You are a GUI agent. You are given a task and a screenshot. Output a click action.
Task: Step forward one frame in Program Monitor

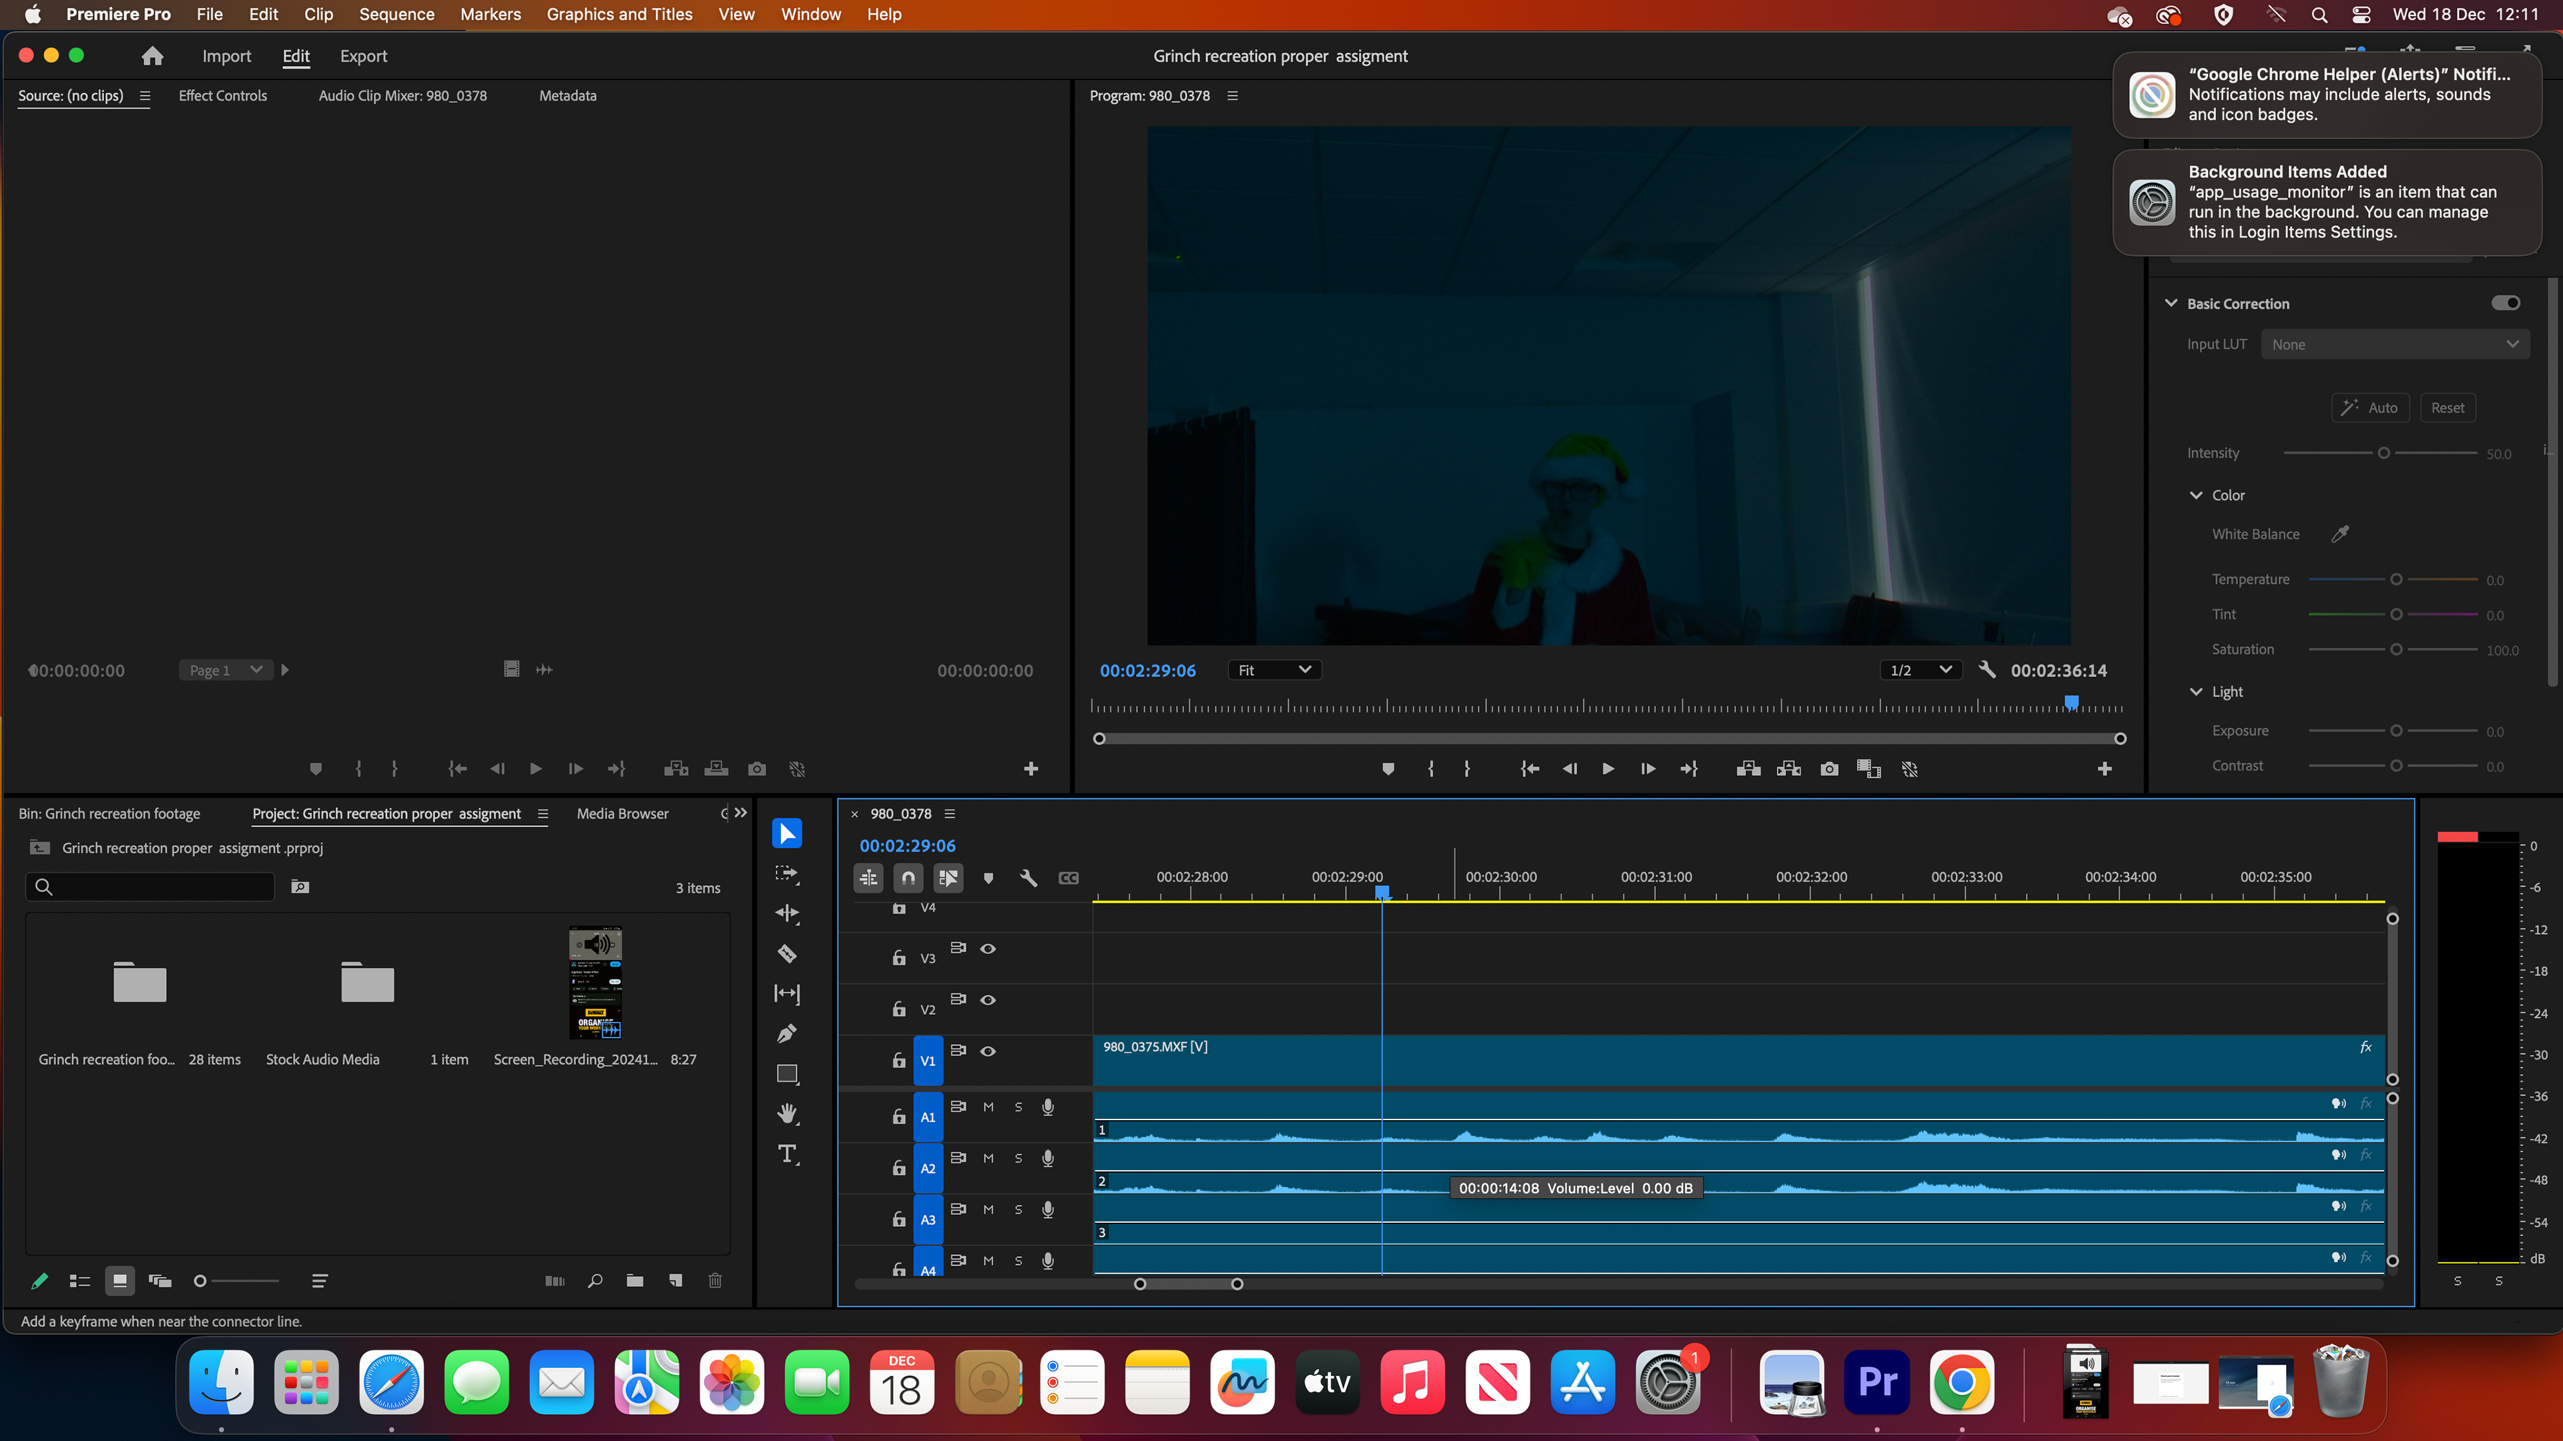pyautogui.click(x=1648, y=769)
